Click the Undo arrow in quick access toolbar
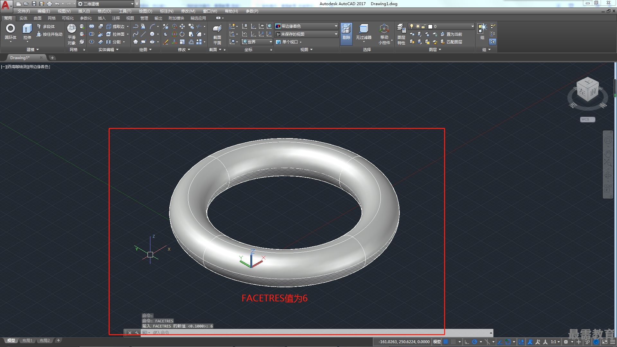617x347 pixels. click(x=57, y=4)
